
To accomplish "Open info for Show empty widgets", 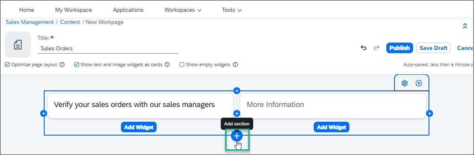I will tap(235, 65).
